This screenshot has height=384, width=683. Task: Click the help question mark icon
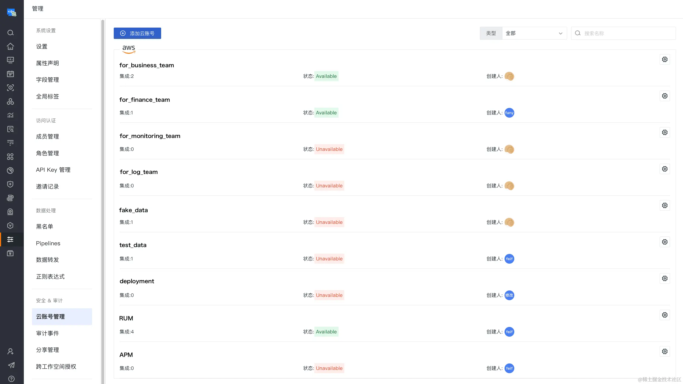[11, 379]
